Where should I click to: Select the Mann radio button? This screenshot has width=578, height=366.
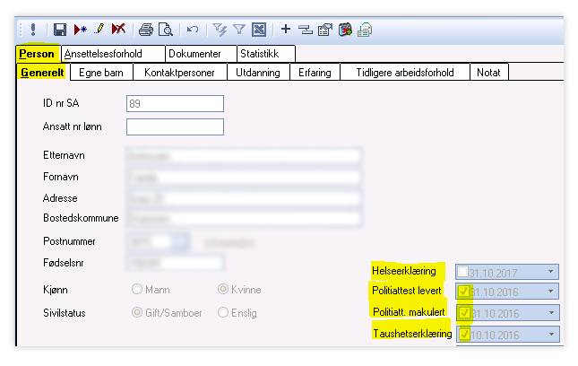pyautogui.click(x=137, y=289)
